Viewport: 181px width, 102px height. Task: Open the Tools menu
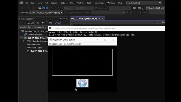89,3
